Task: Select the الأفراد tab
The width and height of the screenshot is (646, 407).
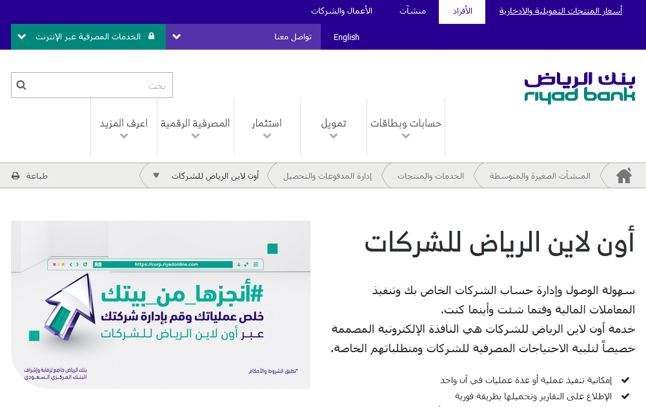Action: click(462, 12)
